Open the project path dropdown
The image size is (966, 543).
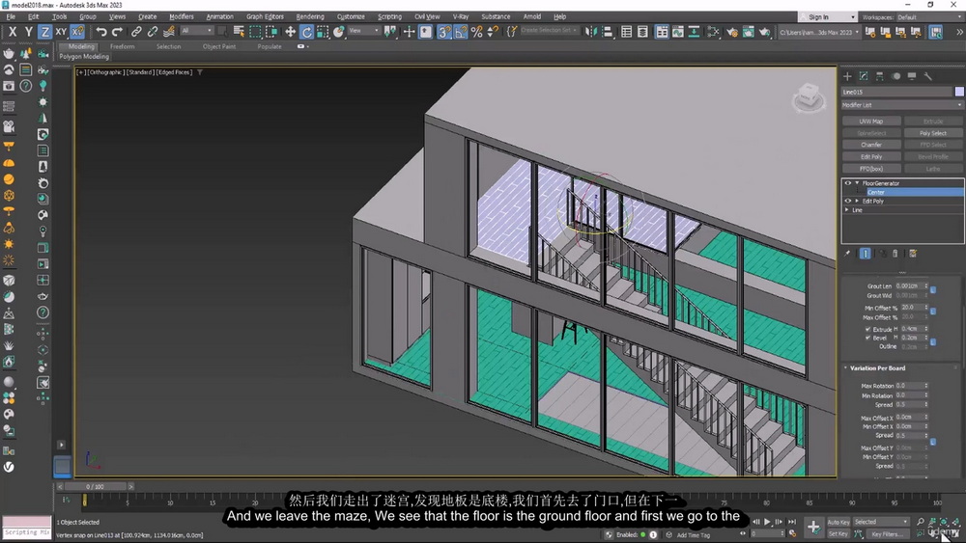click(x=819, y=32)
